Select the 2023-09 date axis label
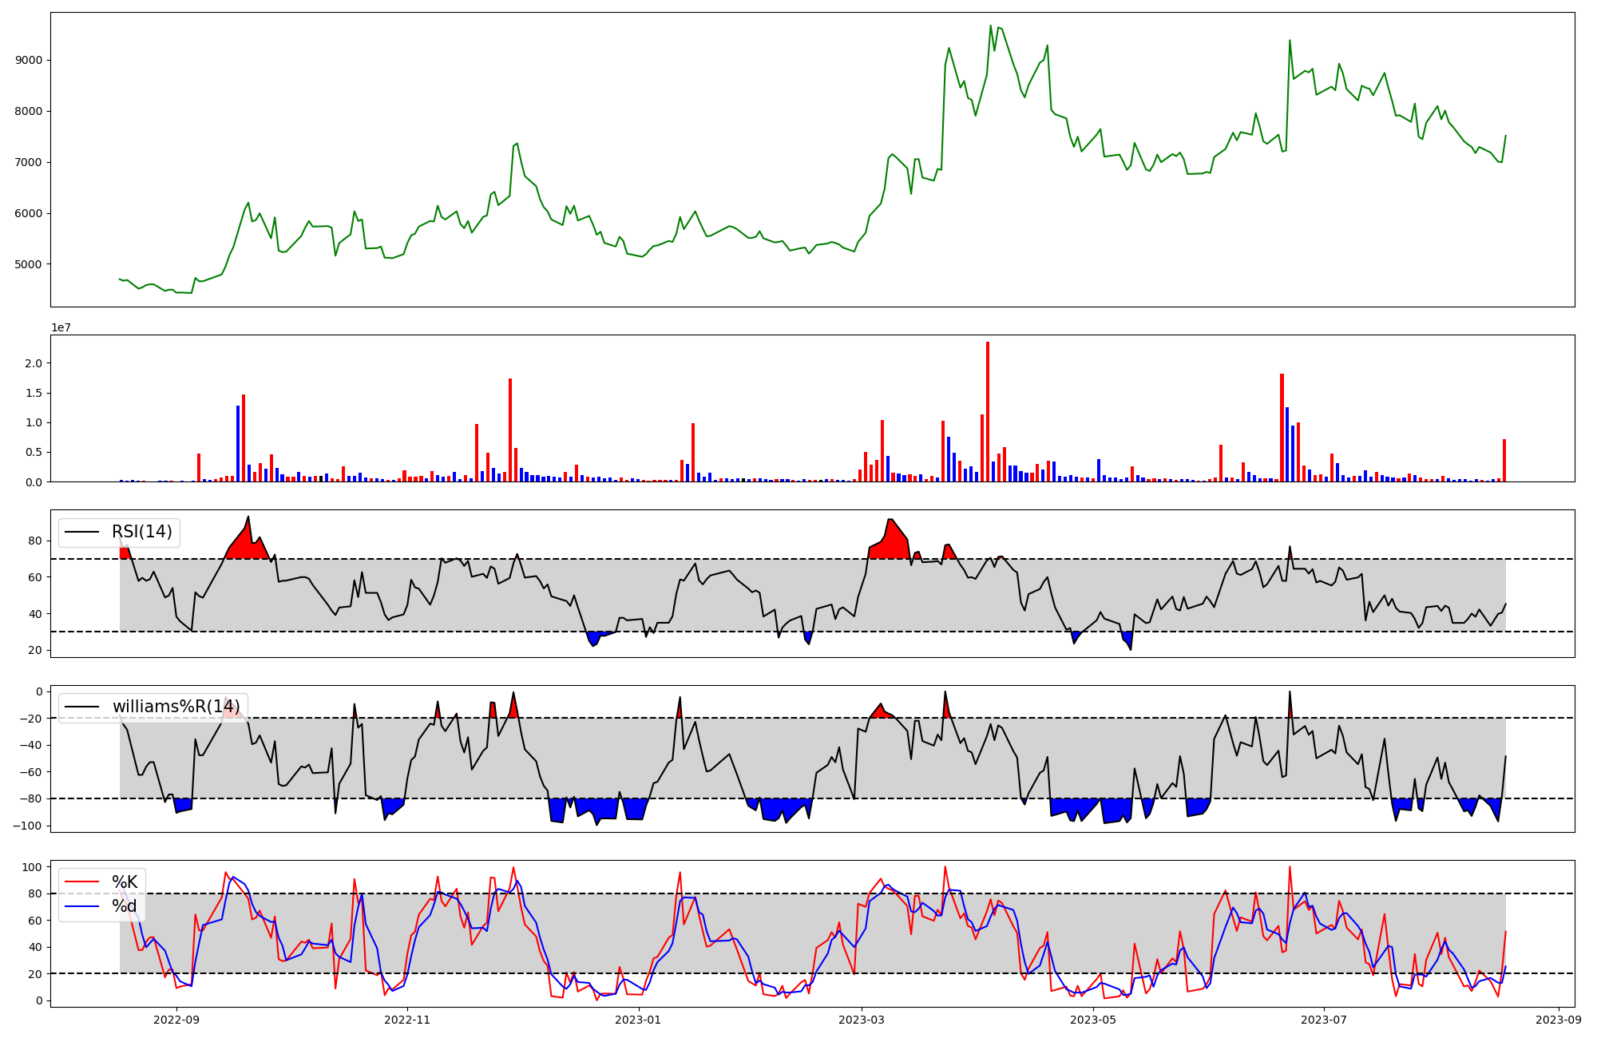This screenshot has width=1597, height=1038. pyautogui.click(x=1559, y=1020)
